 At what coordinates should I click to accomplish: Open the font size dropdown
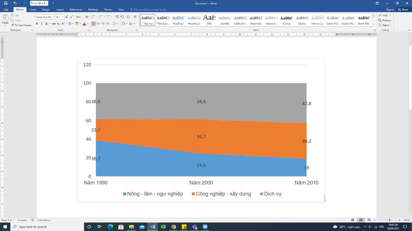(62, 17)
